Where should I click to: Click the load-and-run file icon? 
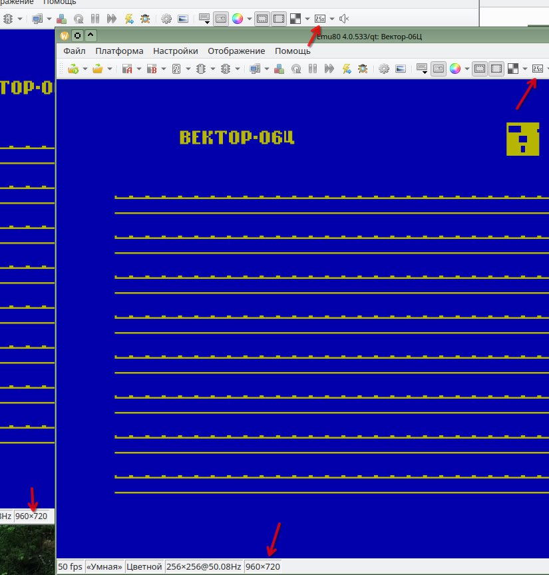pyautogui.click(x=73, y=69)
